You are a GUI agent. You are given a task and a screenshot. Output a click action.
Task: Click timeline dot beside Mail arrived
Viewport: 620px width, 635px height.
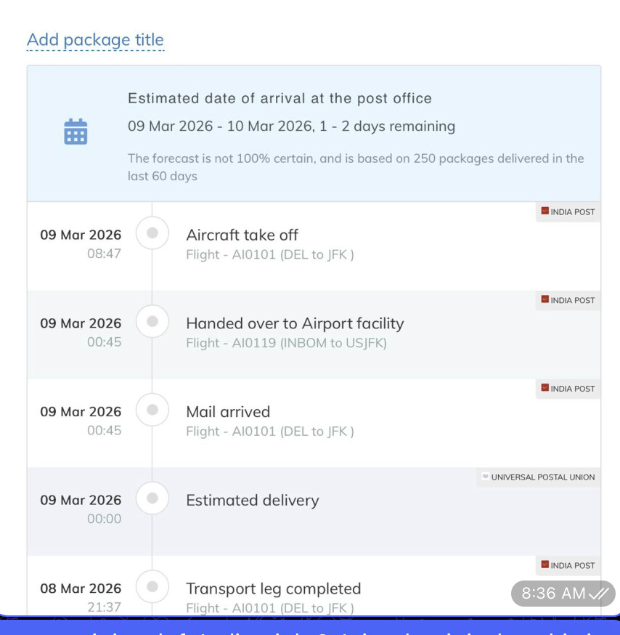pyautogui.click(x=152, y=410)
